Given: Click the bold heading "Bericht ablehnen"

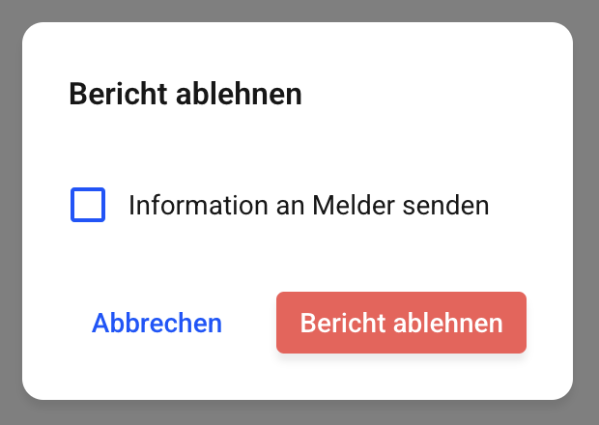Looking at the screenshot, I should pos(185,95).
